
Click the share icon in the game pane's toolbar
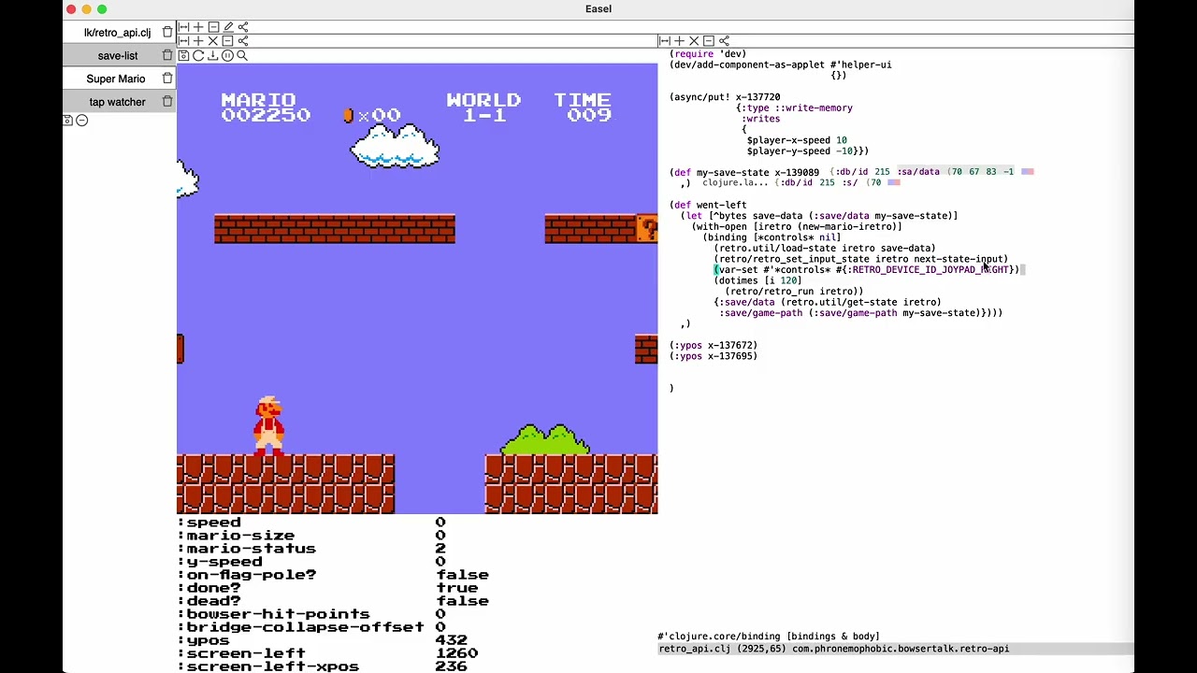242,41
